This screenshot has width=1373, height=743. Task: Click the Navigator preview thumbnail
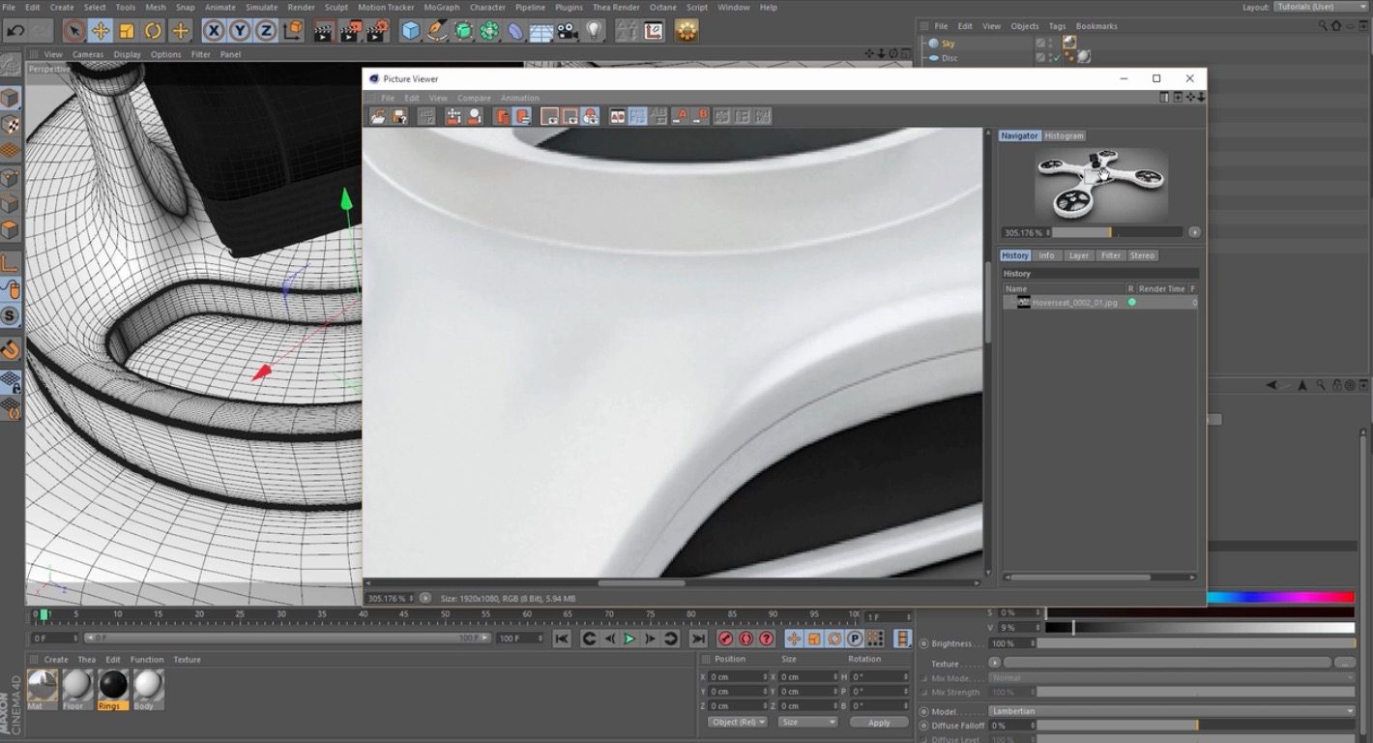point(1101,185)
